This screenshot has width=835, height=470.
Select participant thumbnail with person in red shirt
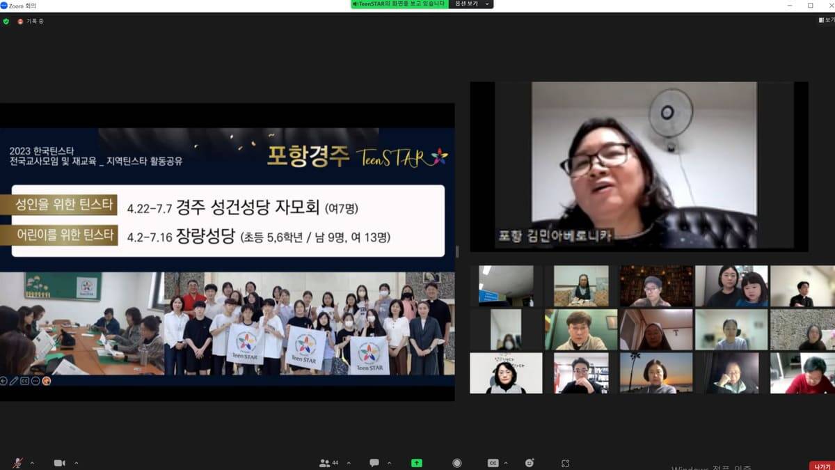802,373
